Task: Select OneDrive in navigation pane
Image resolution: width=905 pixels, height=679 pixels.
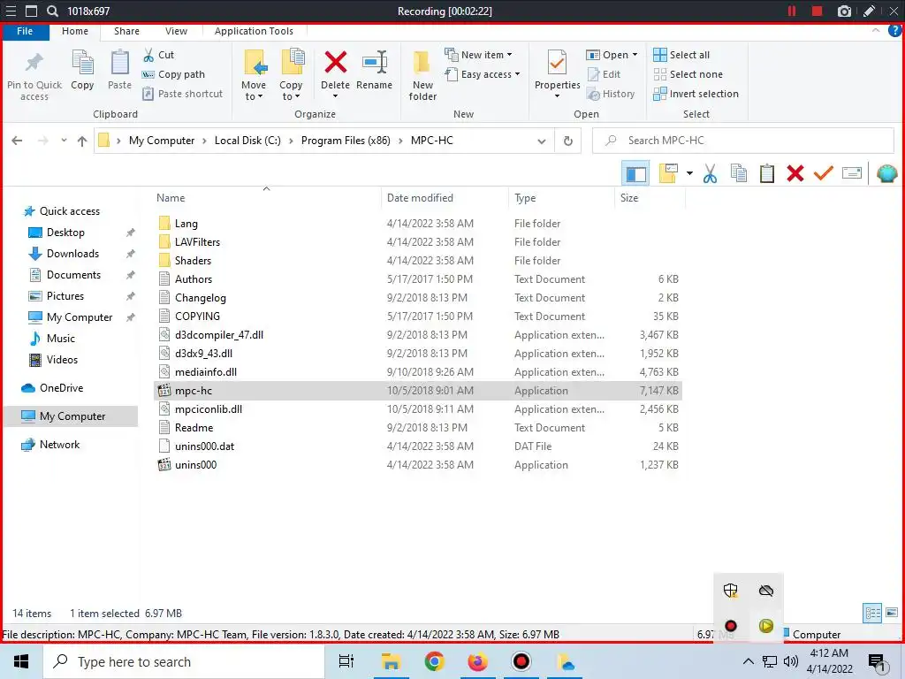Action: pos(61,388)
